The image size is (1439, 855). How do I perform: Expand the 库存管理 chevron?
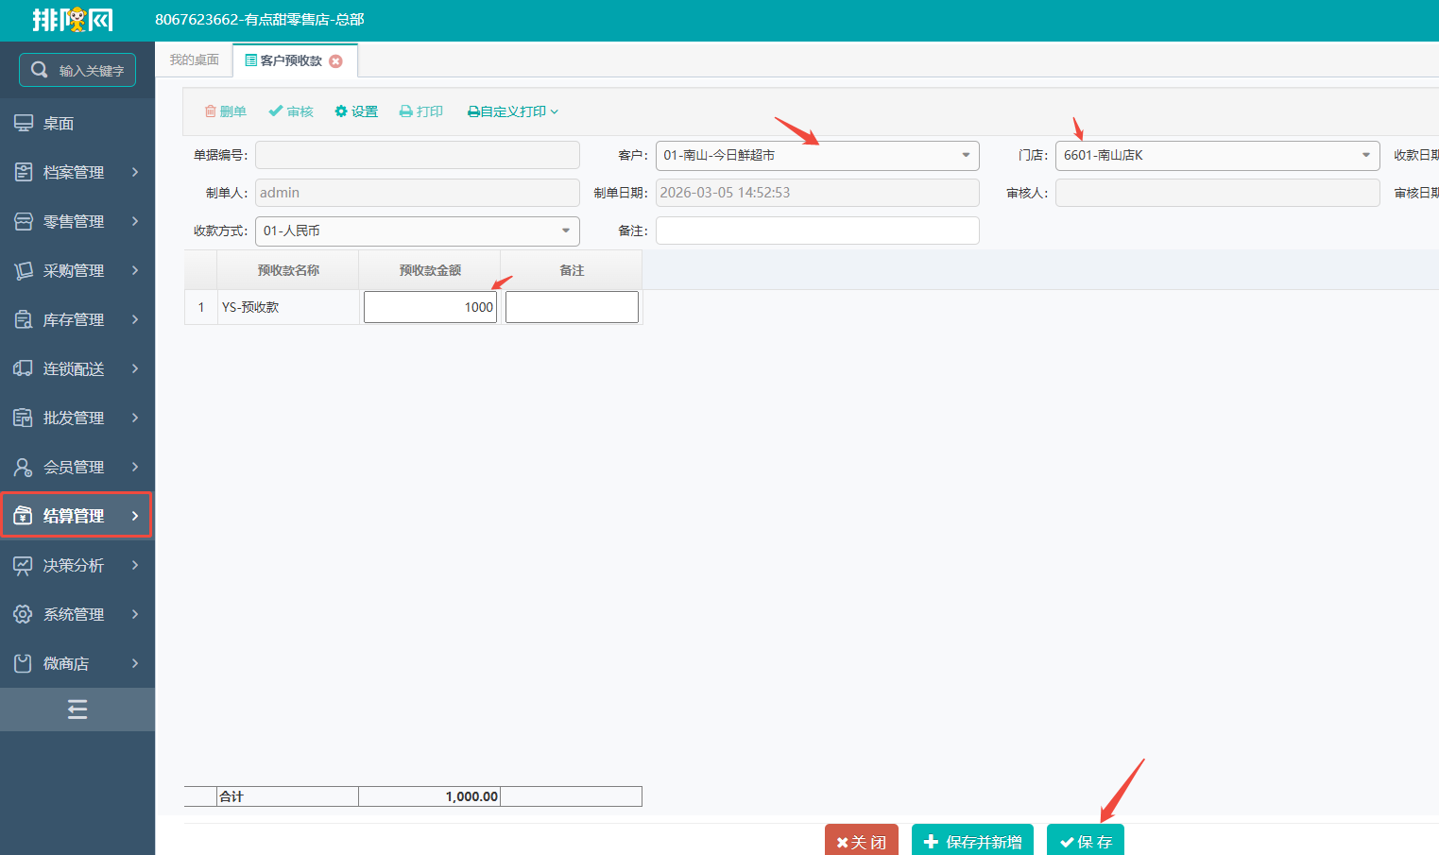coord(135,319)
